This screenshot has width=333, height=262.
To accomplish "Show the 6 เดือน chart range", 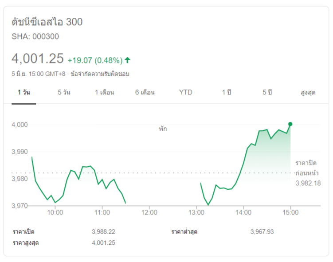I will (x=145, y=93).
